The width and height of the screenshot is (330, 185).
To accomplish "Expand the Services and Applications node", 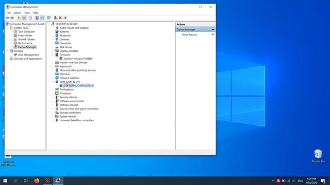I will (7, 59).
